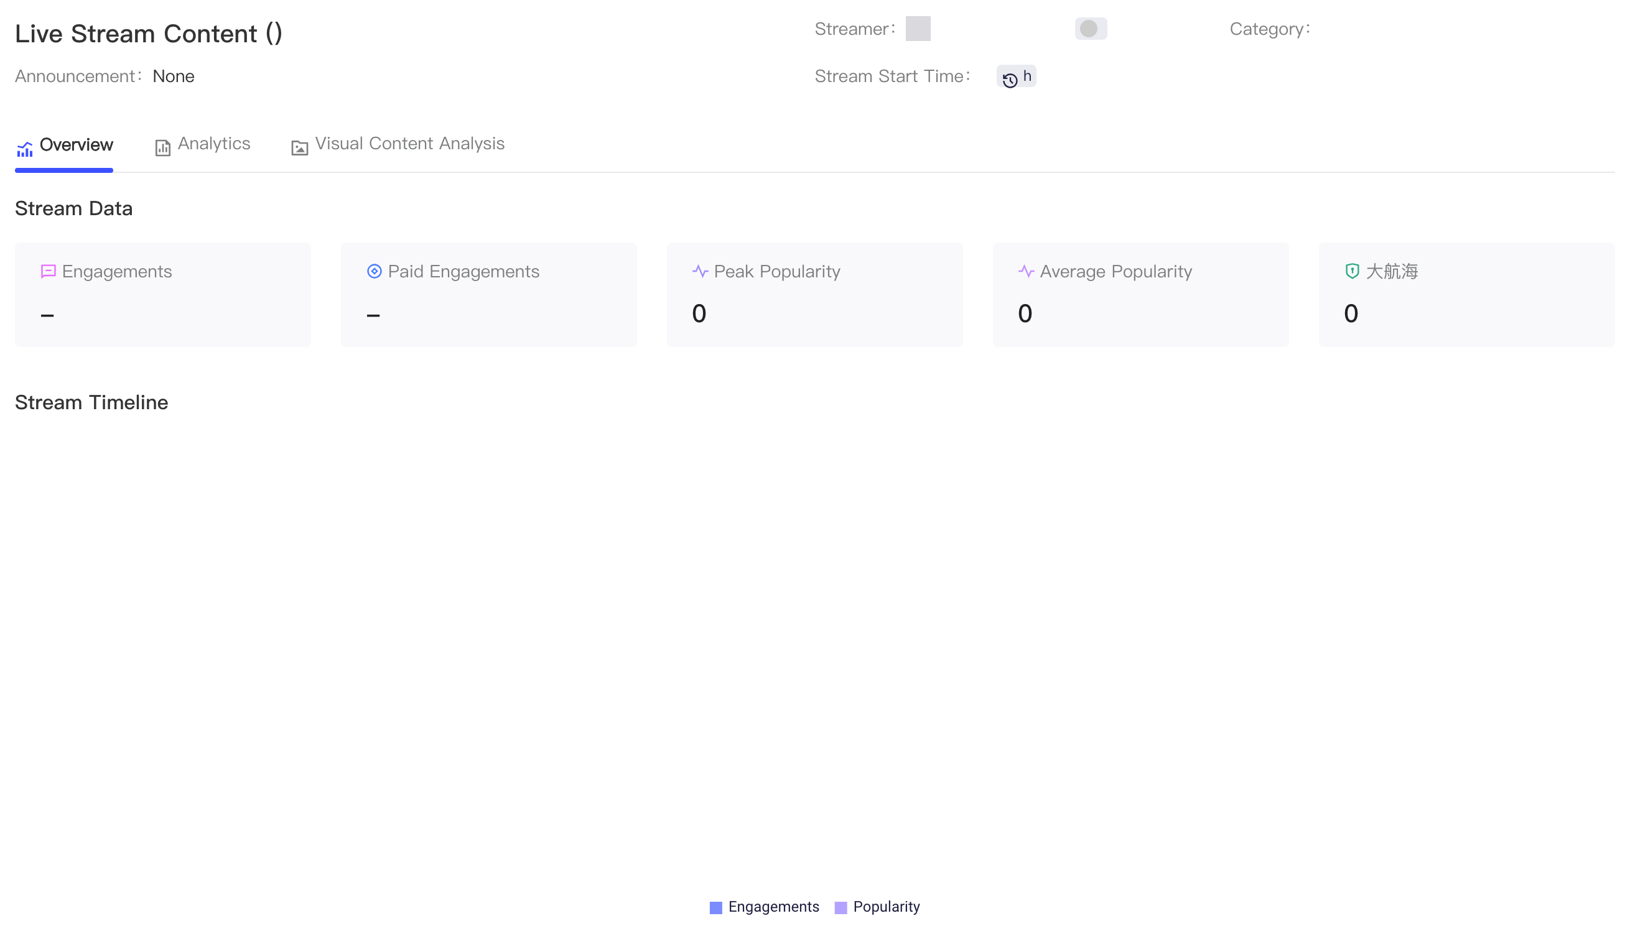Open the Visual Content Analysis tab

tap(398, 145)
